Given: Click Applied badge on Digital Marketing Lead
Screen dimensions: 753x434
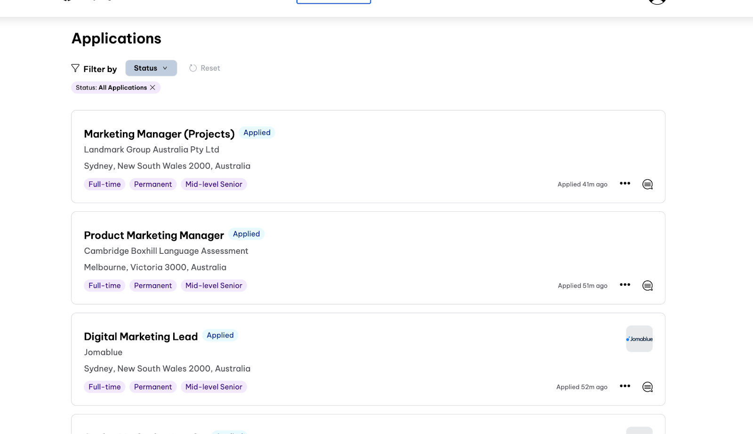Looking at the screenshot, I should (220, 335).
